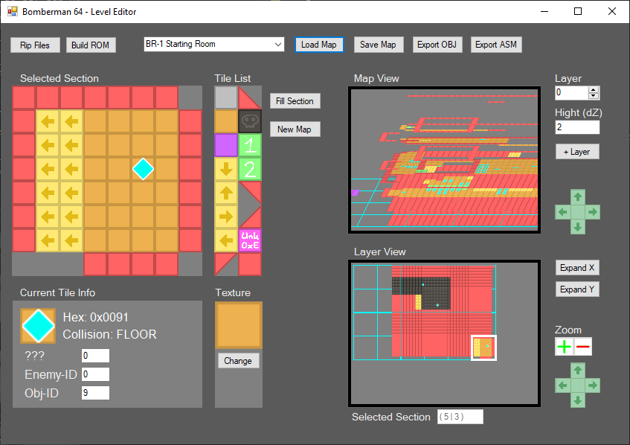Pan Layer View right with the green arrow
The width and height of the screenshot is (630, 445).
tap(592, 385)
